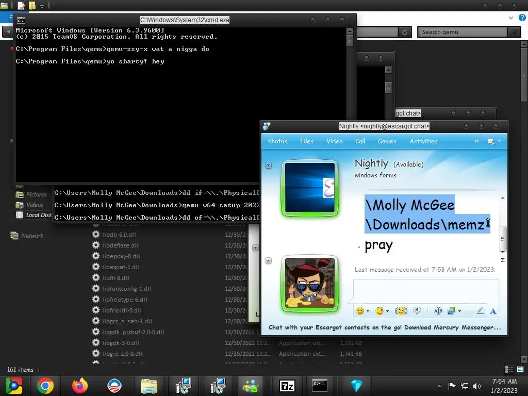Viewport: 528px width, 396px height.
Task: Click the volume speaker tray icon
Action: pyautogui.click(x=477, y=386)
